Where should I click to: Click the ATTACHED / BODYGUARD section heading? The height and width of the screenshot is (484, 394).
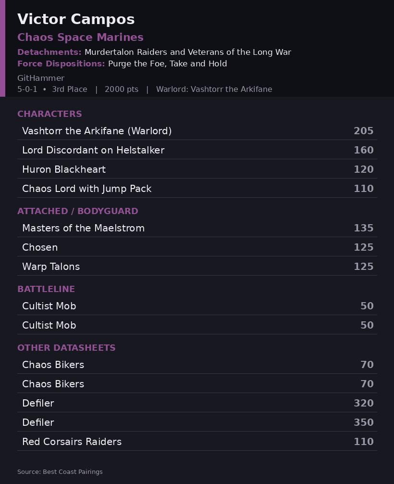point(78,211)
